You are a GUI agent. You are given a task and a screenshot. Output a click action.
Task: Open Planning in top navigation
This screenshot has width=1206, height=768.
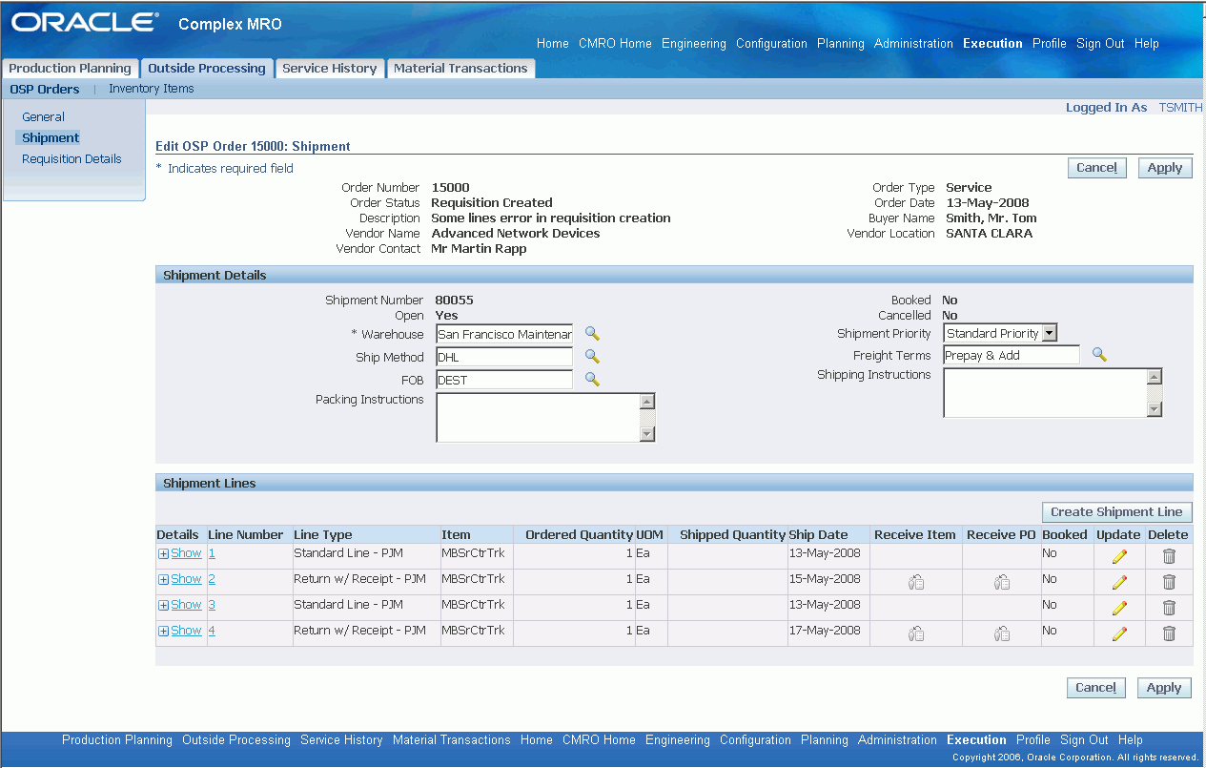point(841,44)
